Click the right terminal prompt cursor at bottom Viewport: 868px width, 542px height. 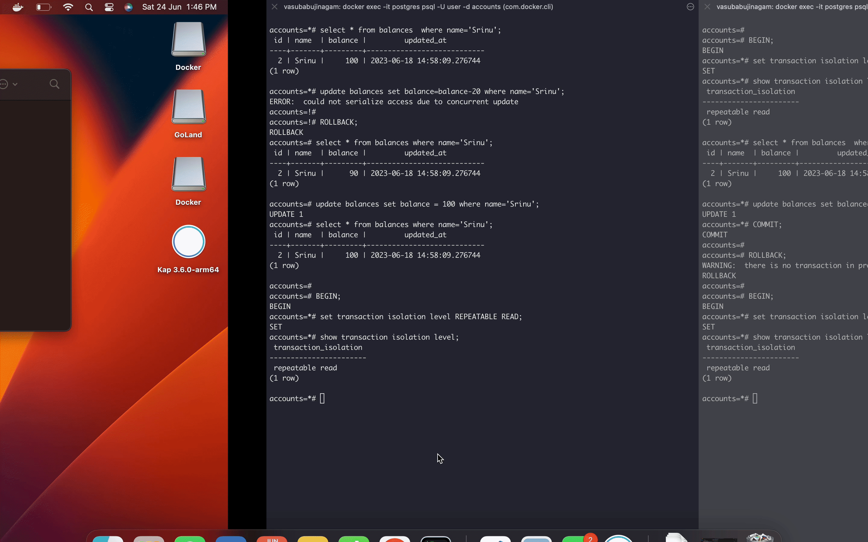[x=755, y=399]
